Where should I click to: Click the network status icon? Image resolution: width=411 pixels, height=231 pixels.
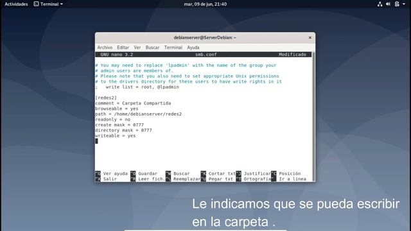tap(380, 4)
